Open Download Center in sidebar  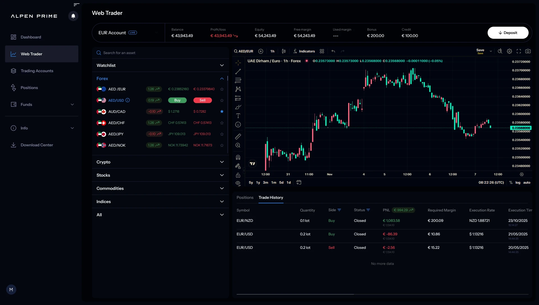point(42,145)
